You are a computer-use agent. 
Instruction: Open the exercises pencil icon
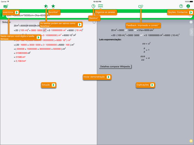coord(6,6)
